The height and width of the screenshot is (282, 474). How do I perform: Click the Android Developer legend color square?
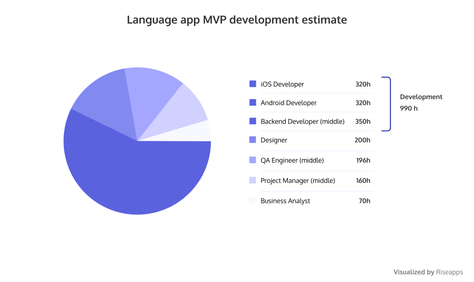pyautogui.click(x=252, y=102)
